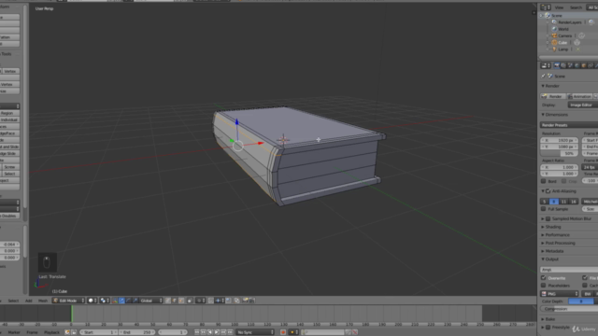
Task: Set anti-aliasing samples to 5
Action: (x=545, y=202)
